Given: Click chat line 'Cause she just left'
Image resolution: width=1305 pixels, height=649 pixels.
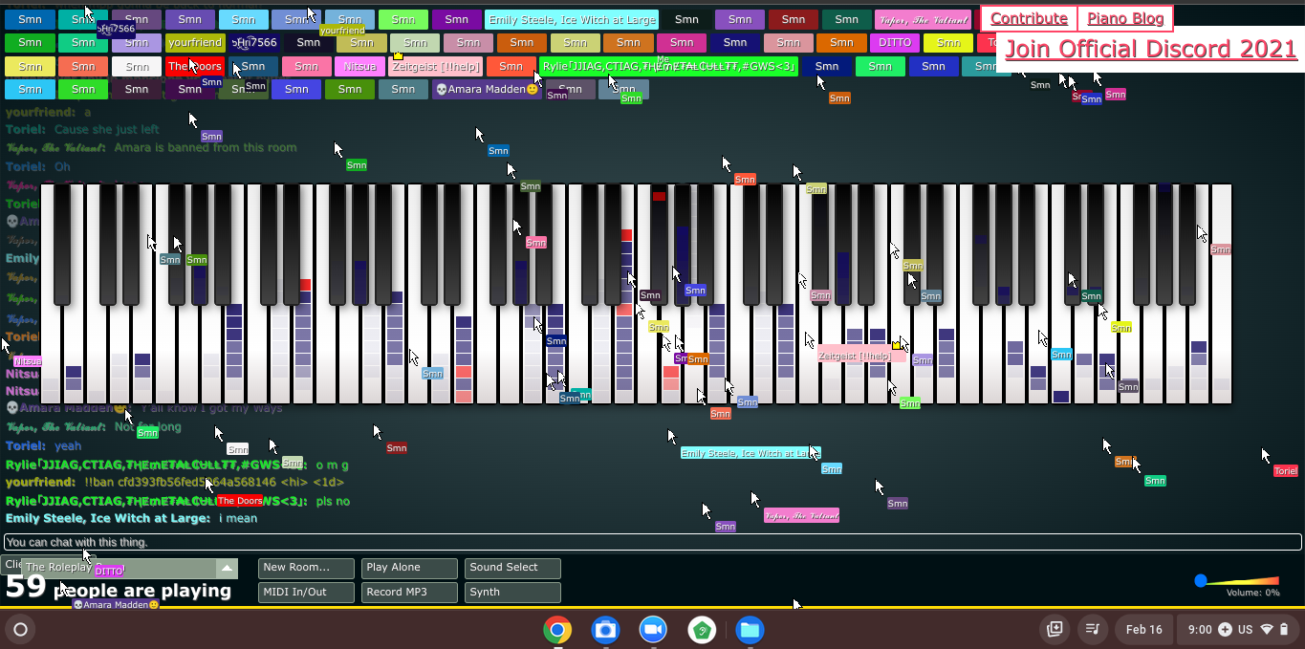Looking at the screenshot, I should click(x=106, y=129).
